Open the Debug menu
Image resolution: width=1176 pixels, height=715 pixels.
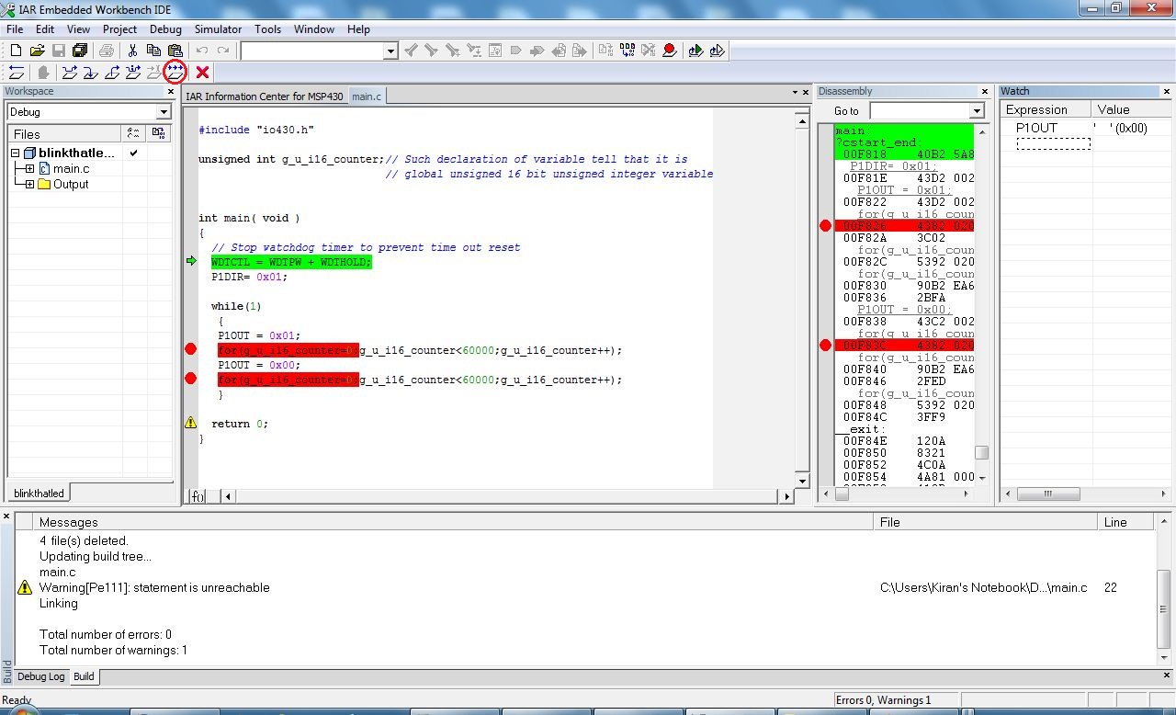coord(165,29)
